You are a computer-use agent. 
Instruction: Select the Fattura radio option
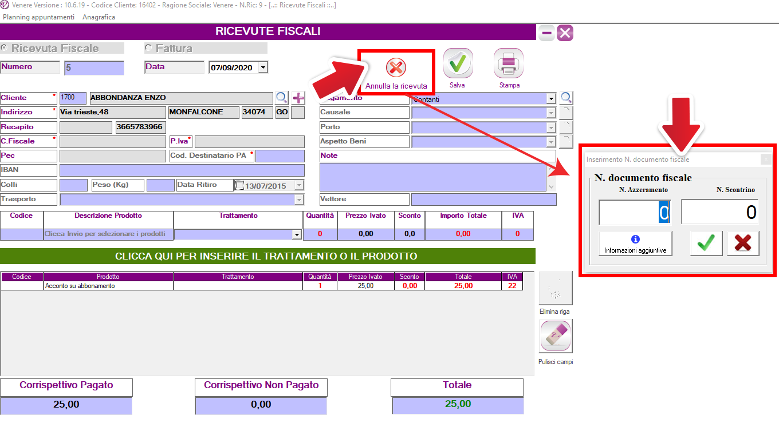pos(148,48)
